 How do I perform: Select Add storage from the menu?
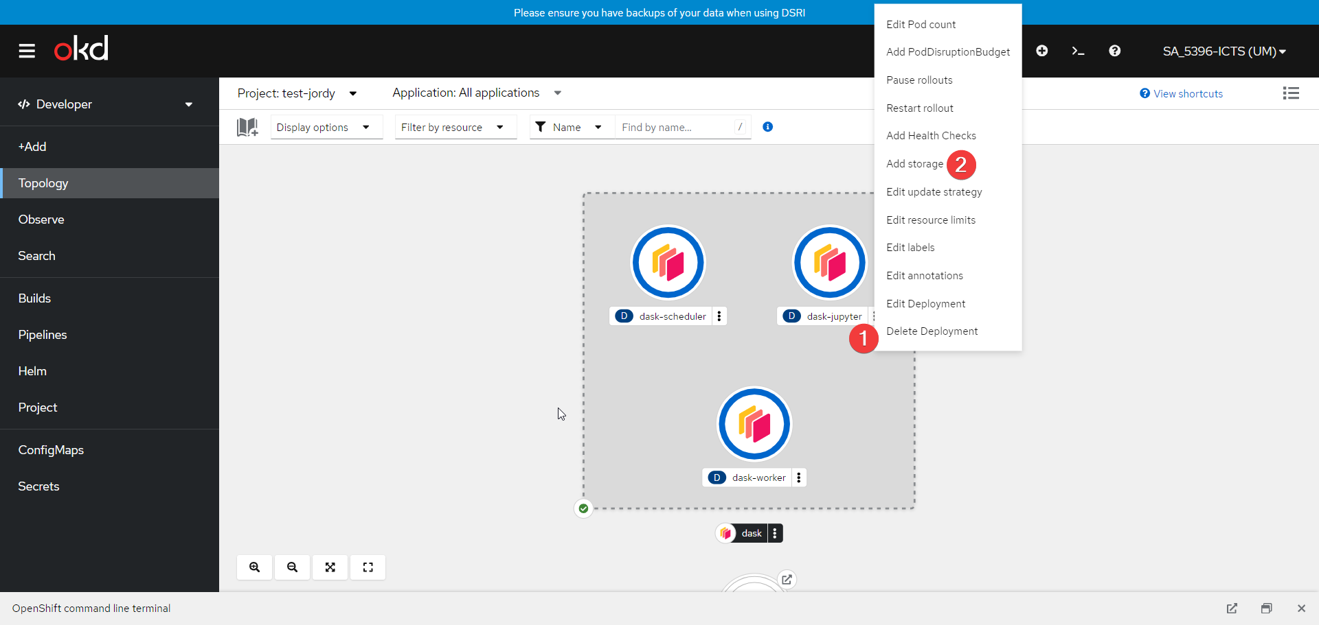coord(948,164)
